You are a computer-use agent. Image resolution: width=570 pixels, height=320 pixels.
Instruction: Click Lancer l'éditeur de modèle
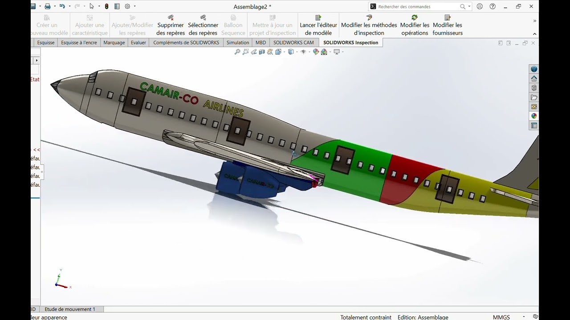point(318,26)
